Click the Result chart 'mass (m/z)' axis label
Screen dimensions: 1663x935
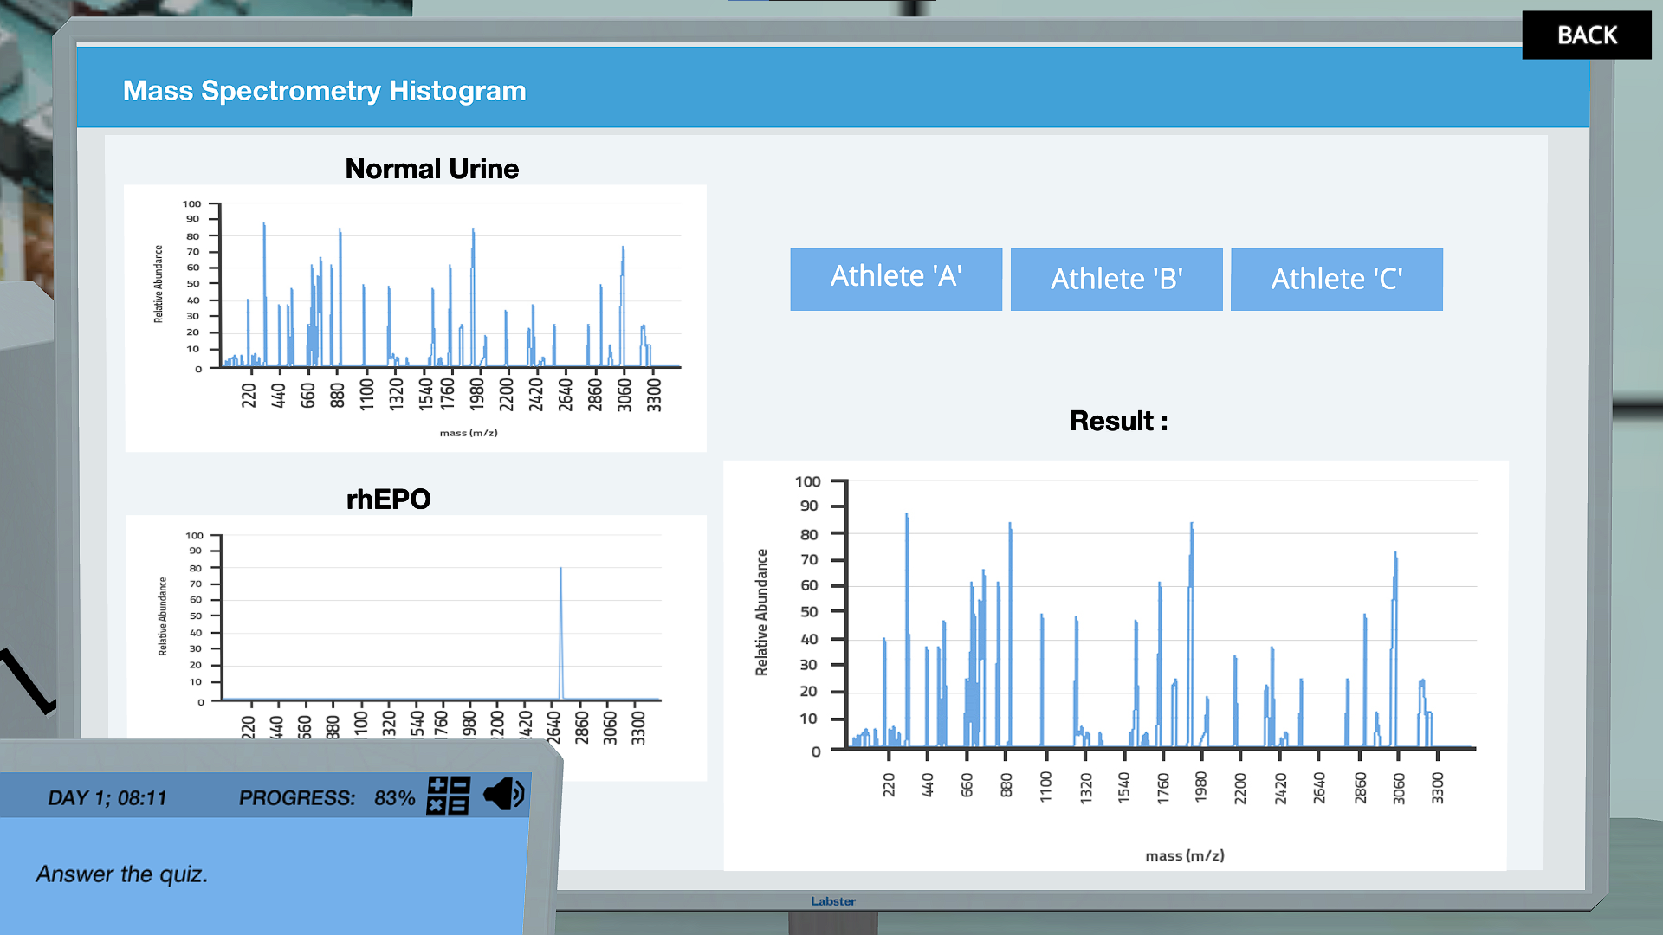[x=1184, y=855]
